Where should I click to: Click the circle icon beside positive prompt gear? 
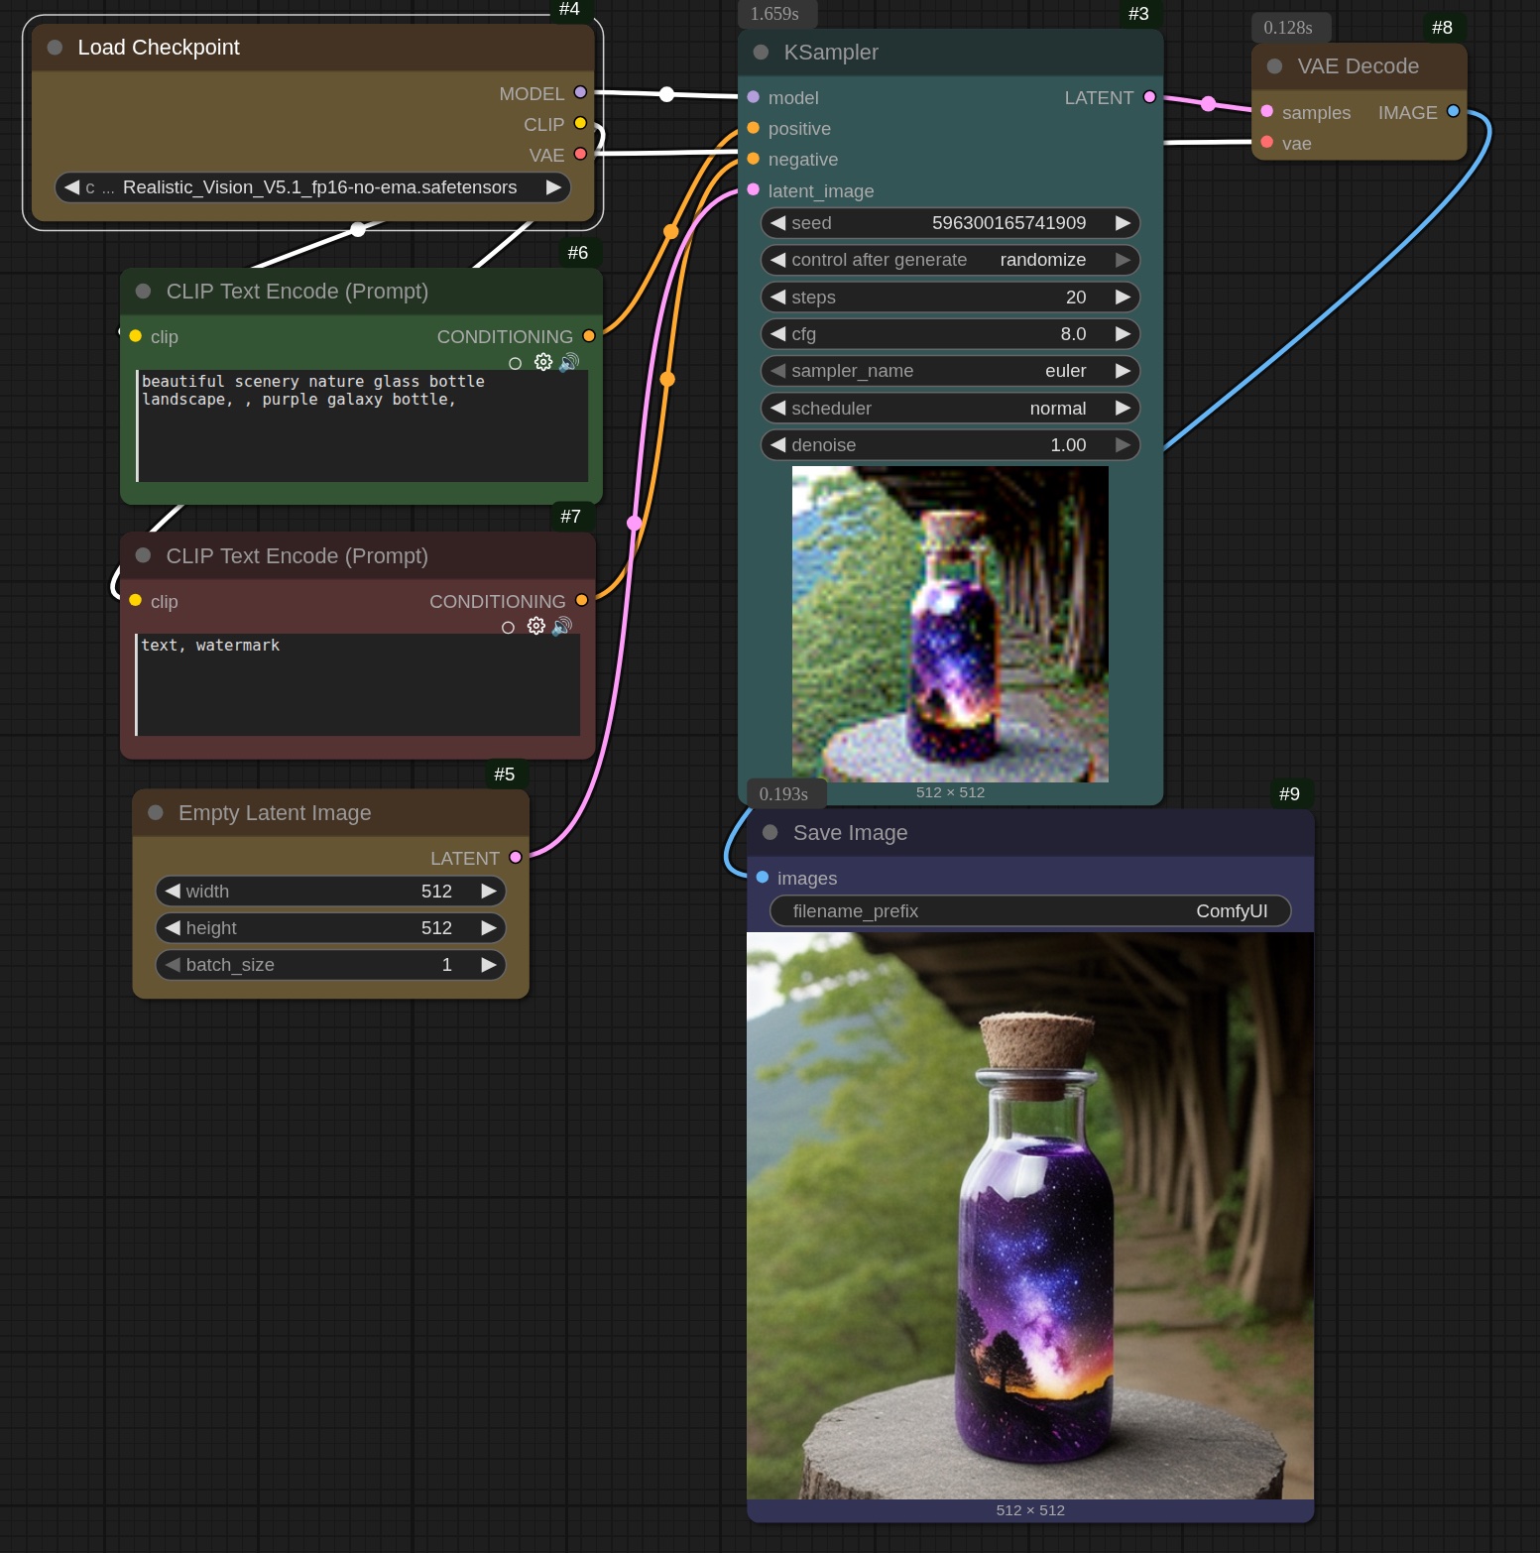pos(515,363)
